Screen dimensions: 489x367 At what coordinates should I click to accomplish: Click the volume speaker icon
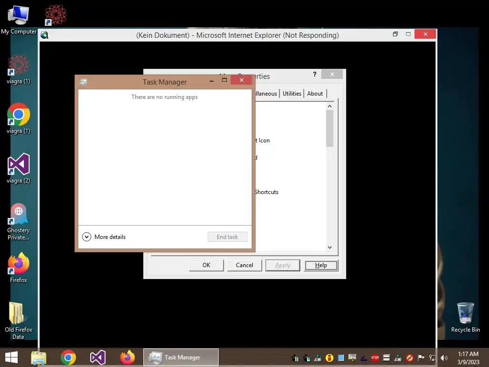pos(444,358)
